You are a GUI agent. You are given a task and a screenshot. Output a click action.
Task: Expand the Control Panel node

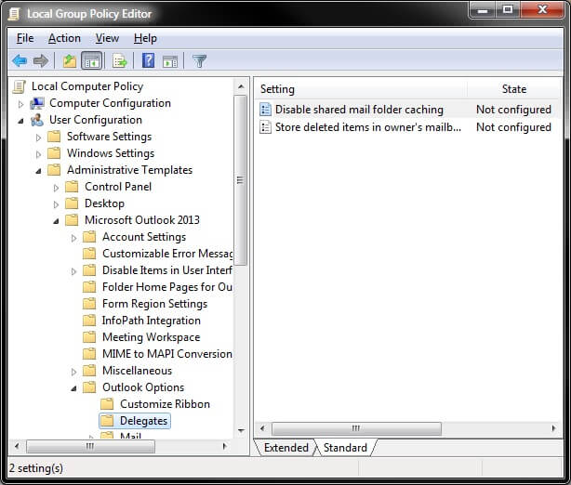(x=56, y=188)
